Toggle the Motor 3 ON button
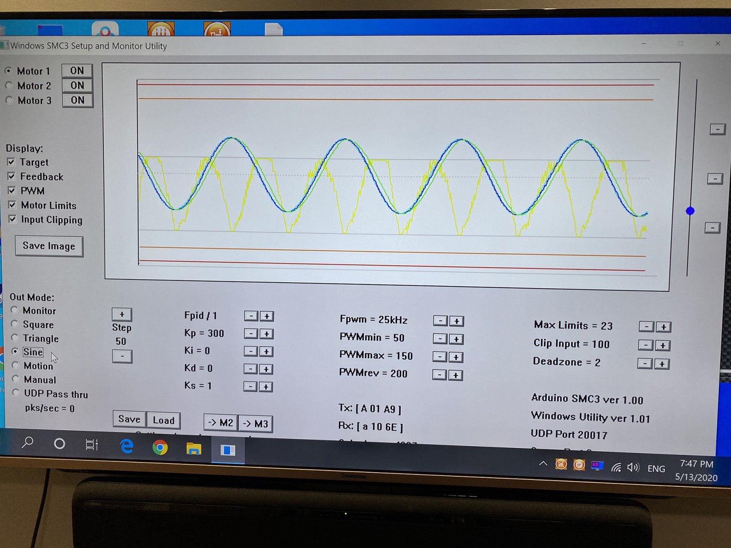This screenshot has height=548, width=731. pos(78,100)
